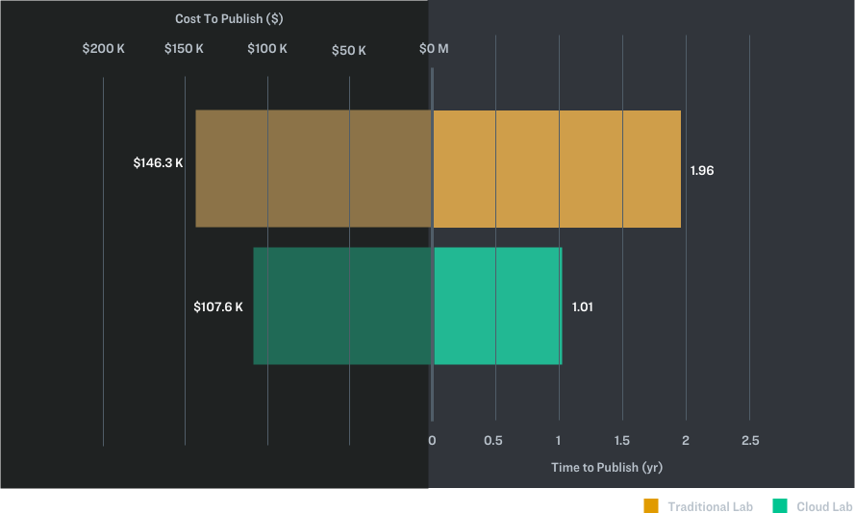Select the Cloud Lab time to publish bar

click(x=497, y=306)
